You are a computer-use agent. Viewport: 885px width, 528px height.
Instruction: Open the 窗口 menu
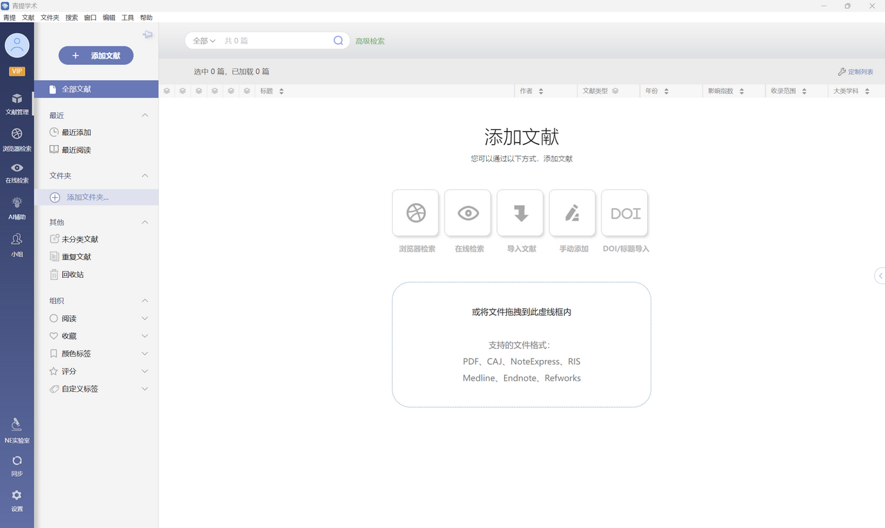91,18
